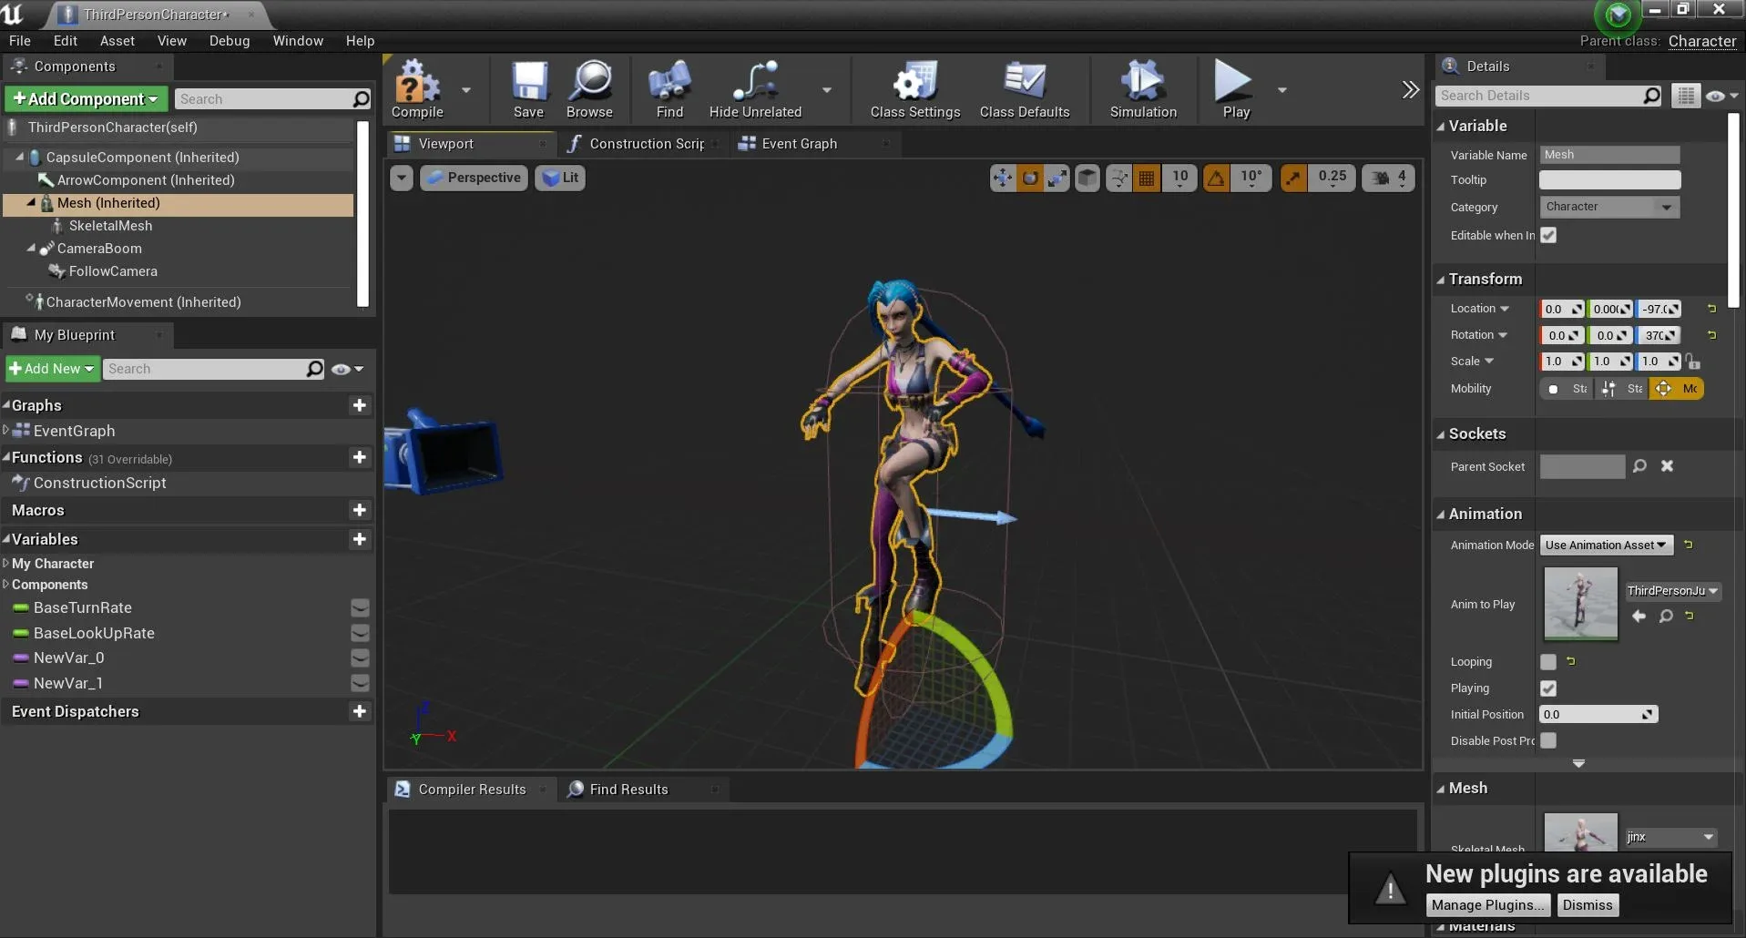Open Perspective view mode button

pyautogui.click(x=475, y=178)
